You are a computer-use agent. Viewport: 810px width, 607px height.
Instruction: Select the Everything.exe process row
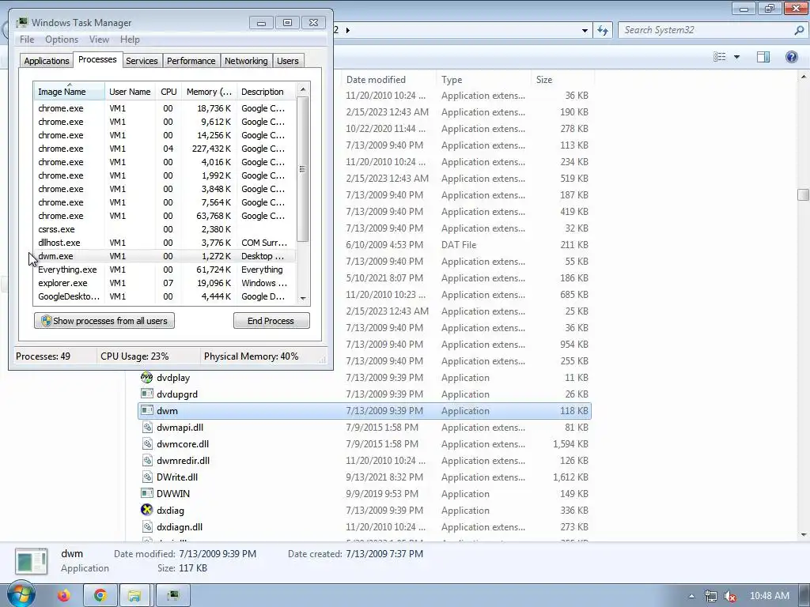165,270
